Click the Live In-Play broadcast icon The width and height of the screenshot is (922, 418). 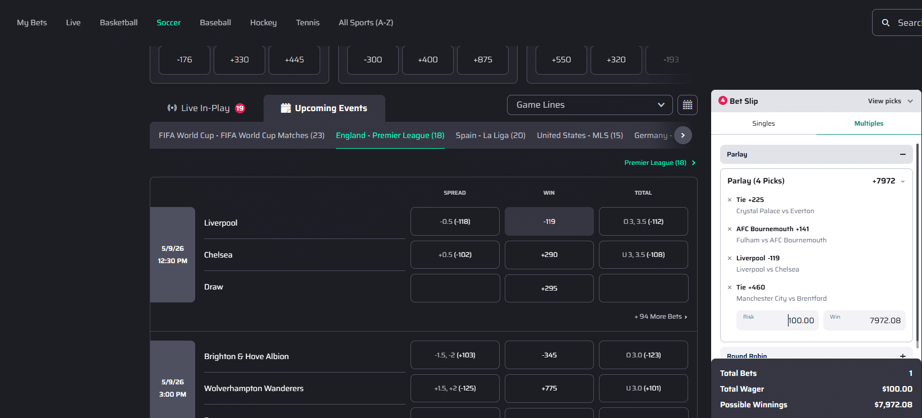coord(172,108)
